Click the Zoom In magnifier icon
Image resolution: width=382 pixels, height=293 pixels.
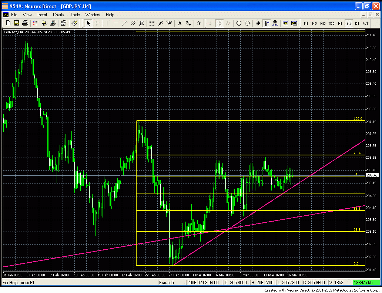point(239,23)
